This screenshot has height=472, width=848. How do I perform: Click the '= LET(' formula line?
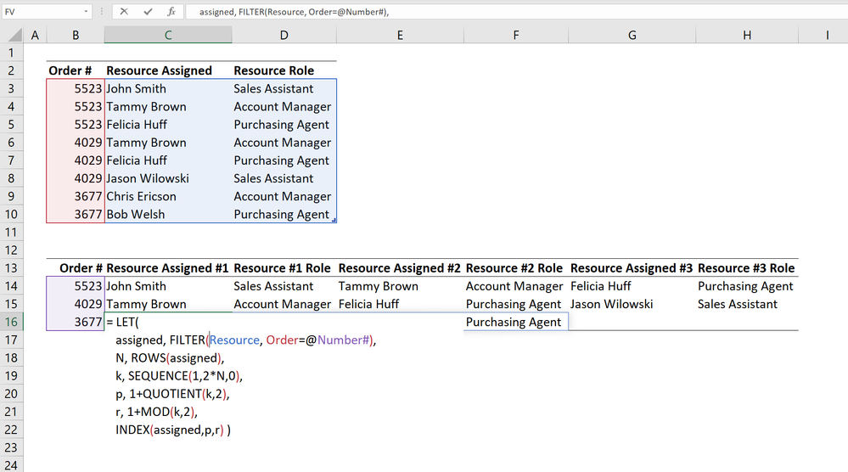coord(123,323)
